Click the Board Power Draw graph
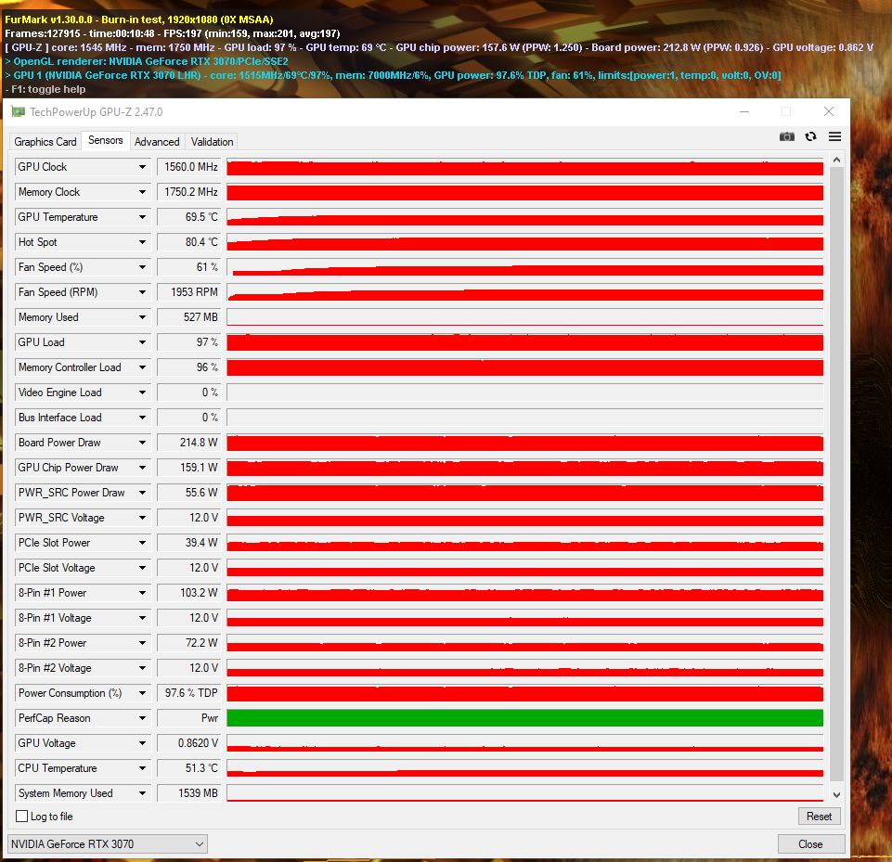 coord(525,443)
